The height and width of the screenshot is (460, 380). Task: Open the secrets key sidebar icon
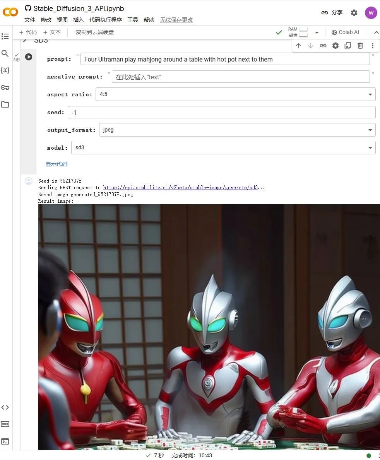(5, 87)
